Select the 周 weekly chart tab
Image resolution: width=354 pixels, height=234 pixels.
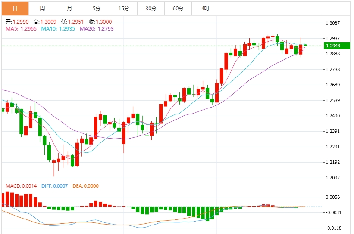[42, 9]
